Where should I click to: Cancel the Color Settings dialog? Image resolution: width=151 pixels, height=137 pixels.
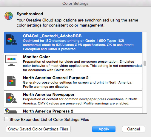pyautogui.click(x=134, y=129)
